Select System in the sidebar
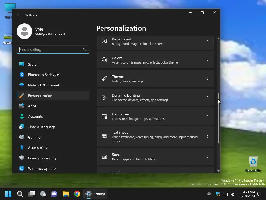This screenshot has height=200, width=266. (x=53, y=64)
